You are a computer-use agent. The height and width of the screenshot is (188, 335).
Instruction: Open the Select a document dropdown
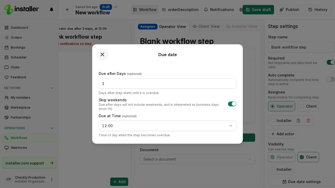coord(198,159)
